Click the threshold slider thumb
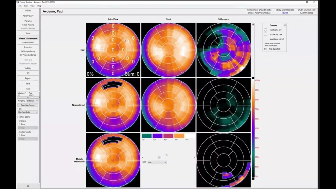Screen dimensions: 336x189 (159, 157)
